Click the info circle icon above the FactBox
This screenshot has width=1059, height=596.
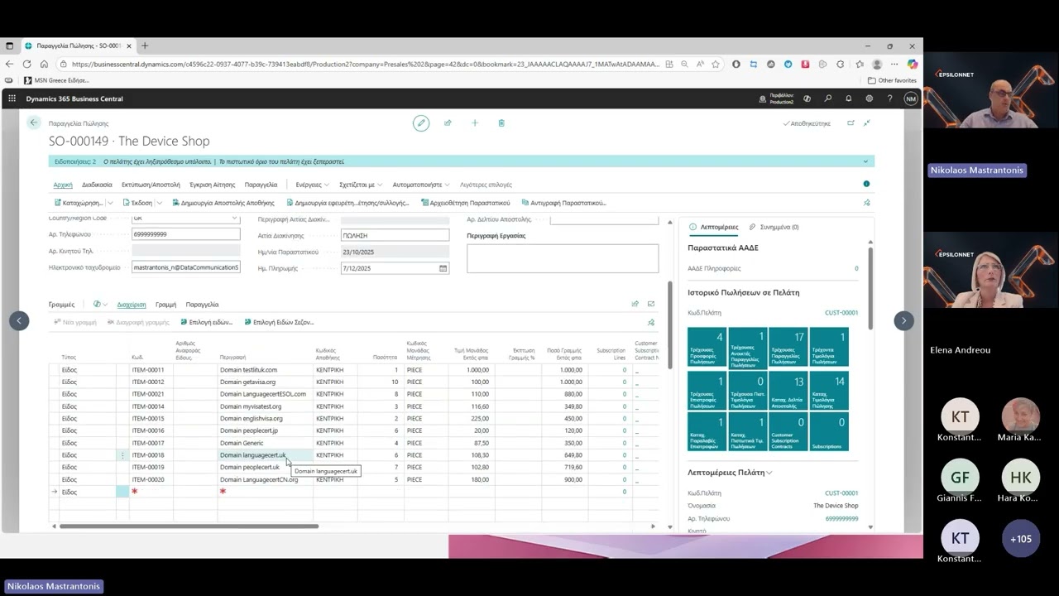866,184
